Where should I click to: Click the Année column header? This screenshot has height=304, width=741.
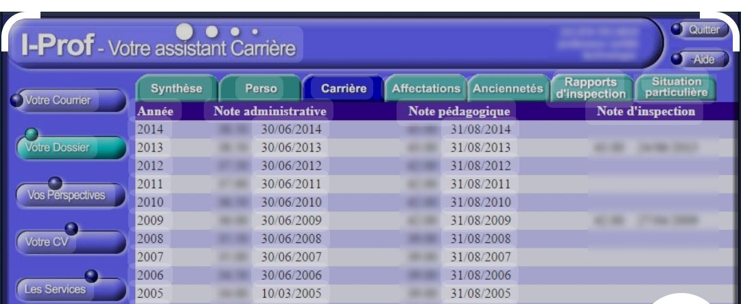[155, 112]
